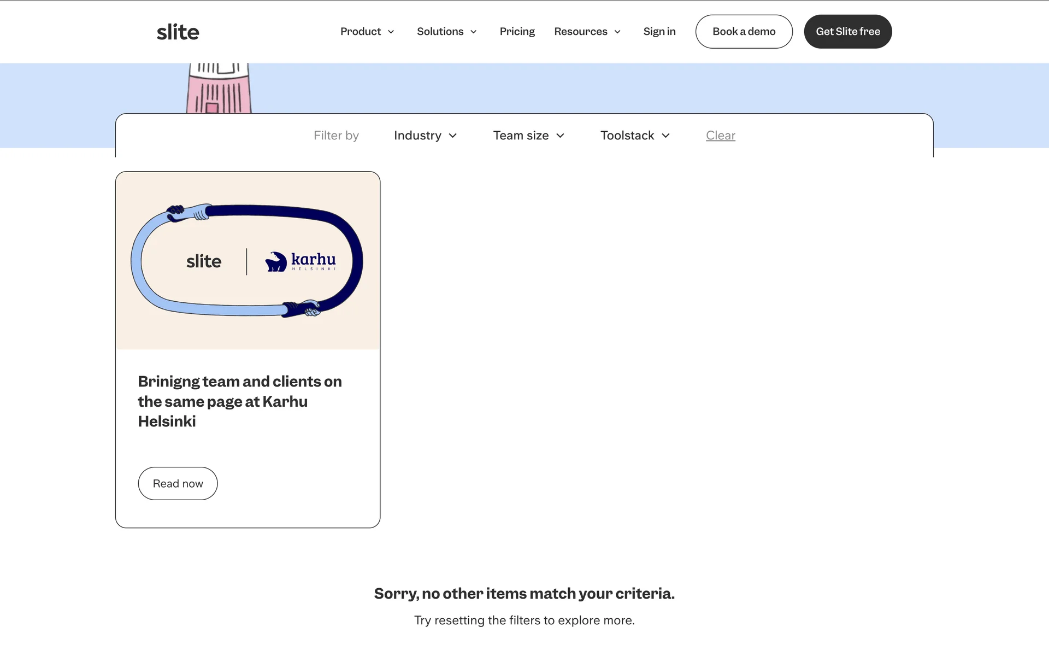
Task: Go to the Pricing page
Action: pyautogui.click(x=517, y=32)
